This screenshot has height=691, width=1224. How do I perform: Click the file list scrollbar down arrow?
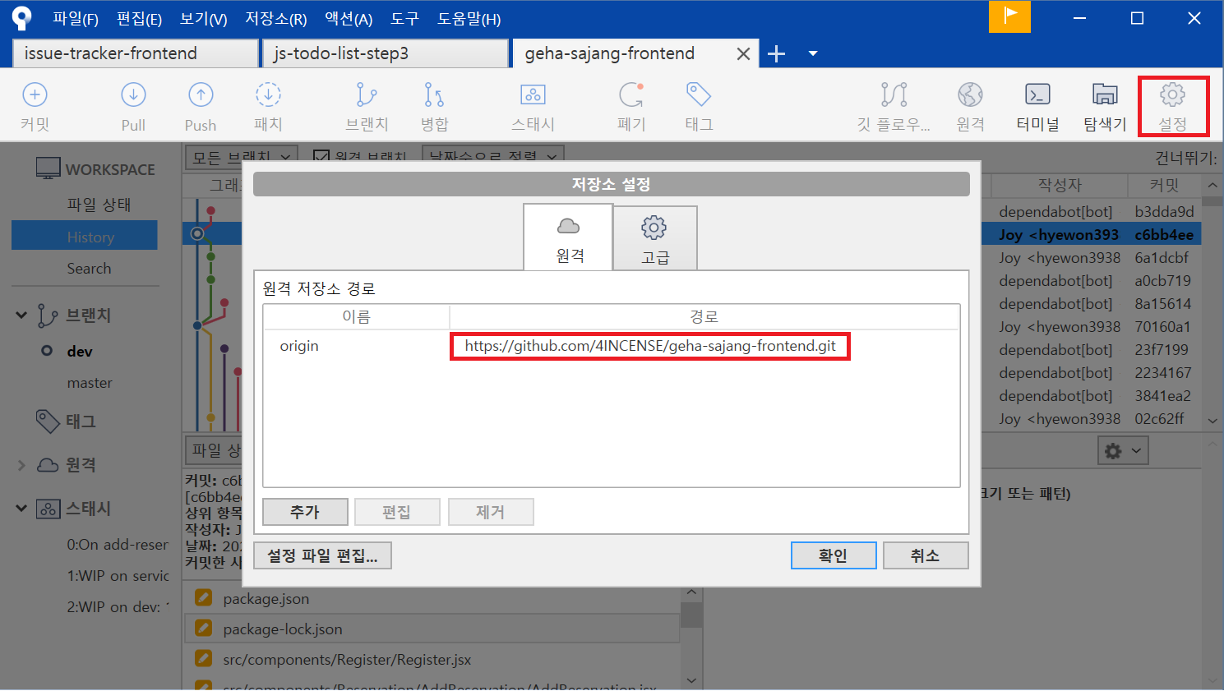pos(691,679)
